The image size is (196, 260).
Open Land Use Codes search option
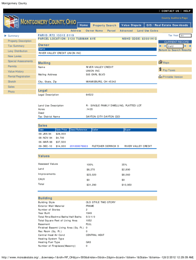click(x=147, y=31)
